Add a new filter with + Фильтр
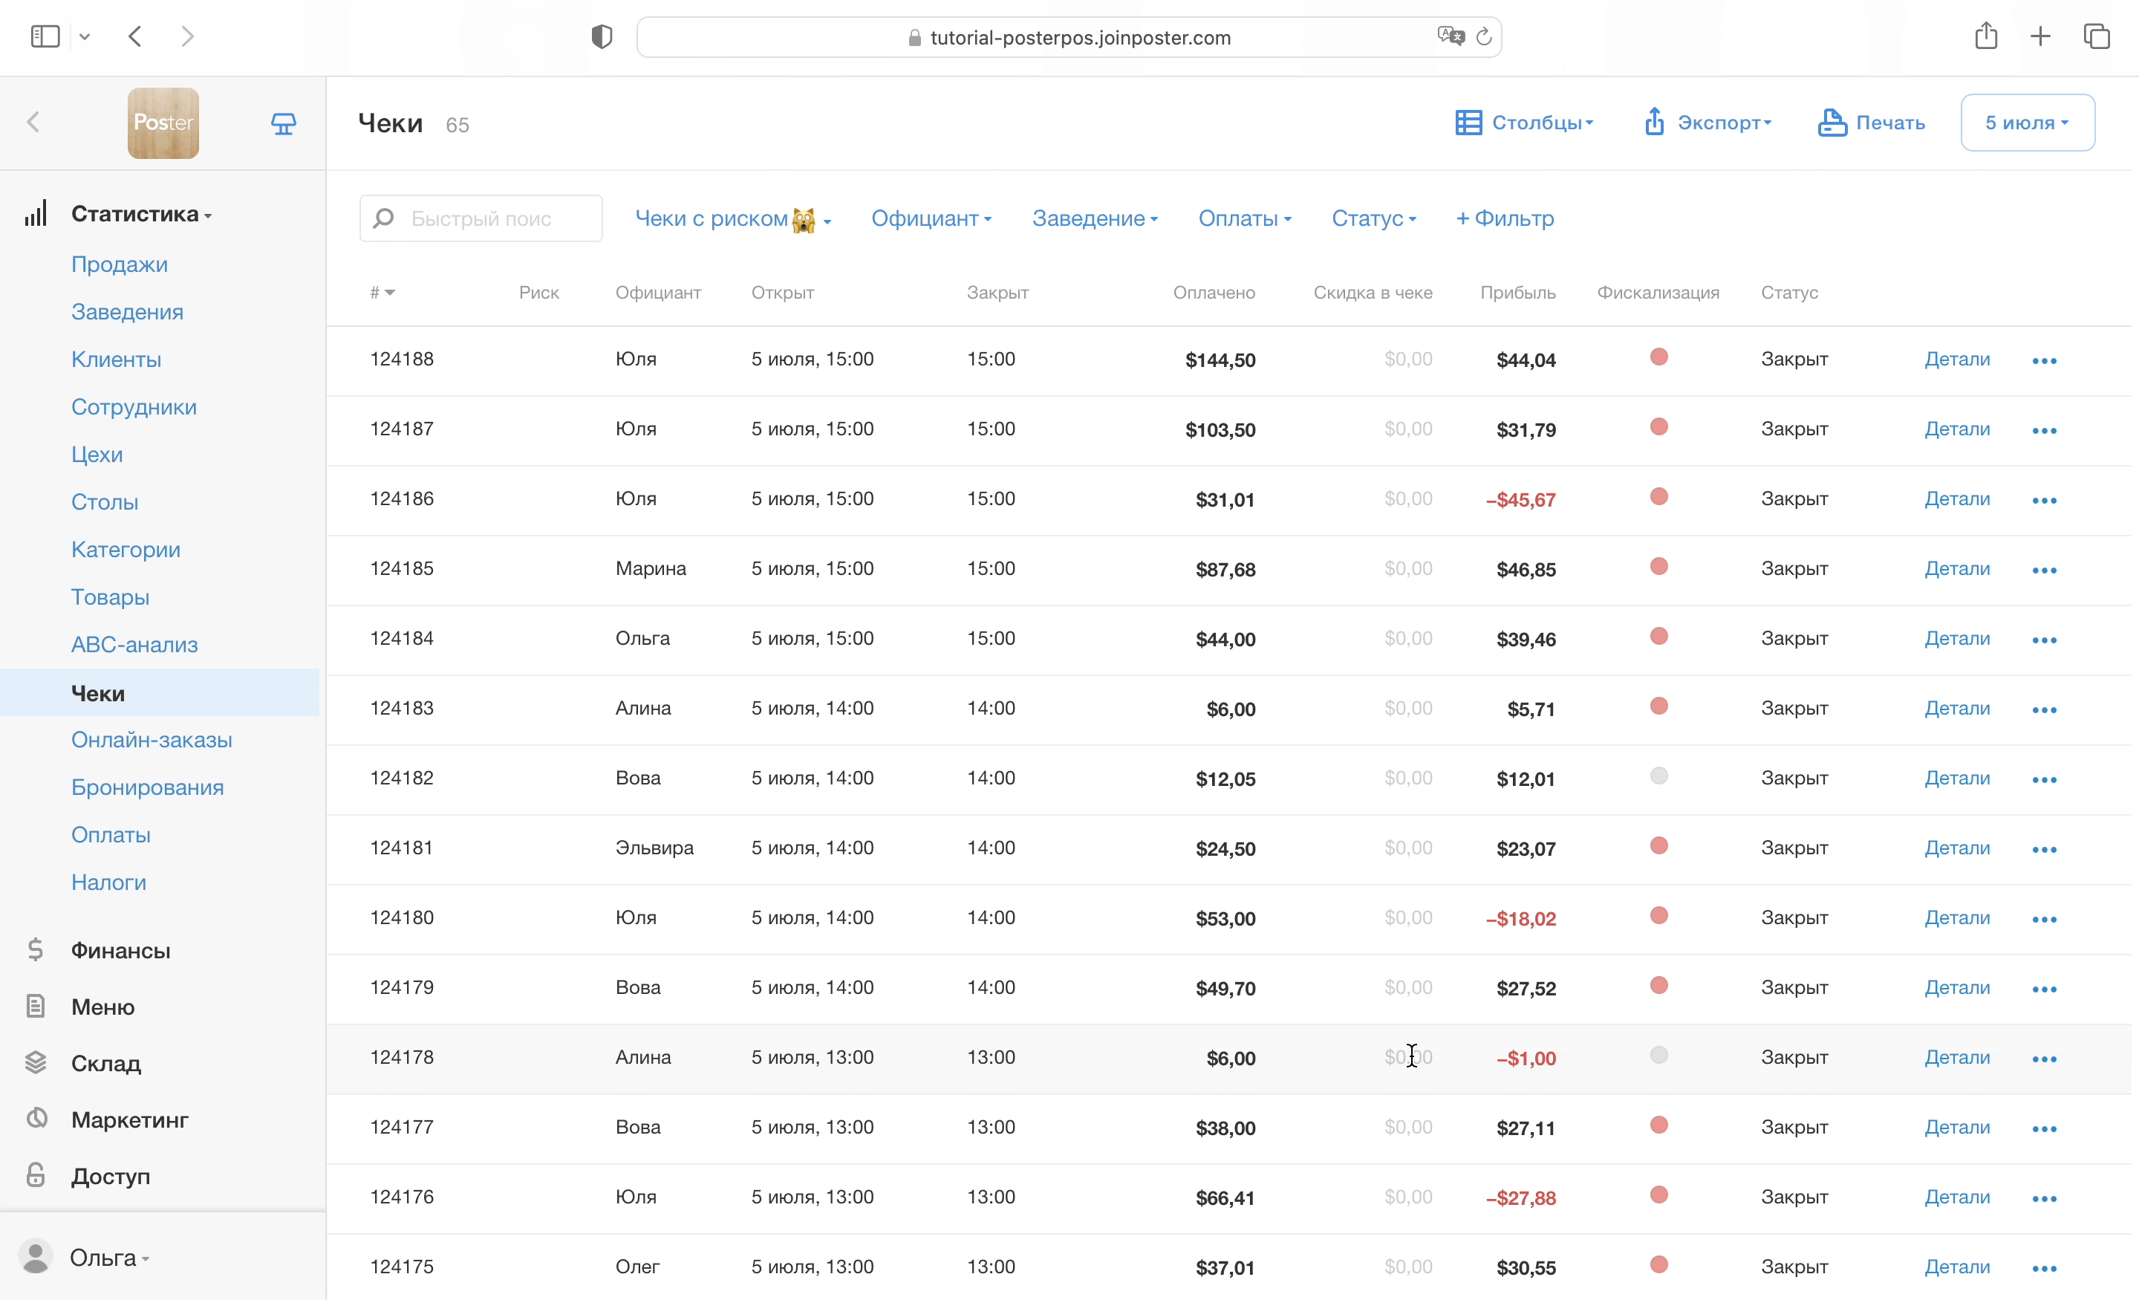 (x=1505, y=218)
